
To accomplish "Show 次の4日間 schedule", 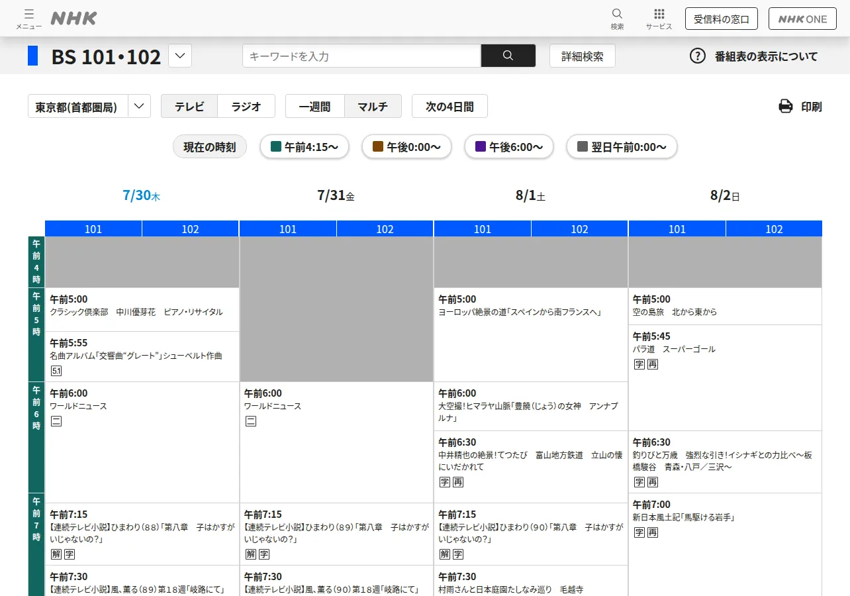I will click(x=449, y=106).
